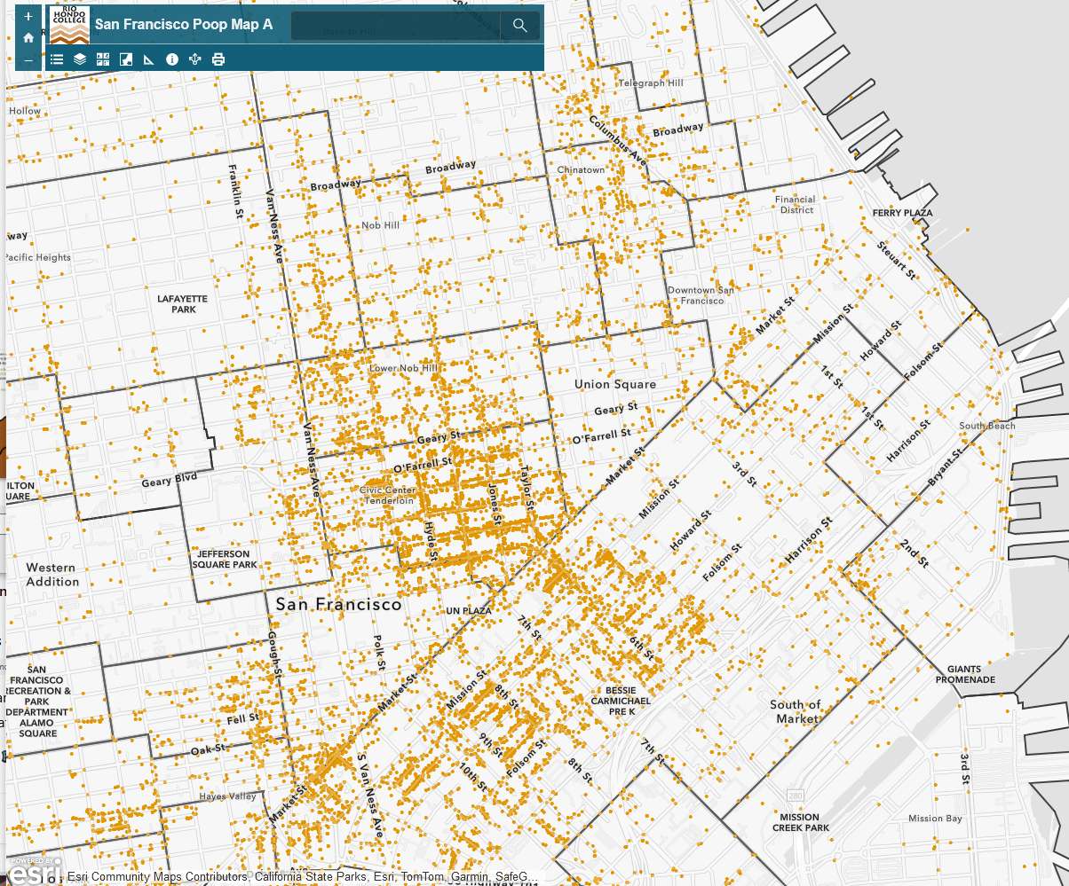Zoom in with the plus button
The width and height of the screenshot is (1069, 886).
pos(28,16)
